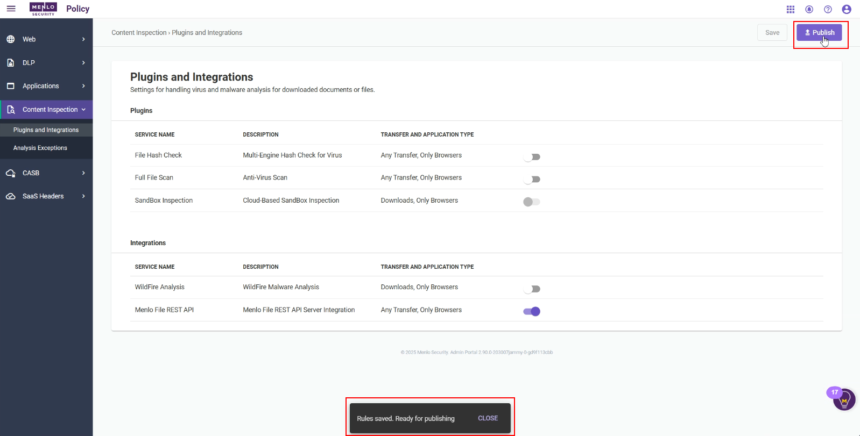This screenshot has width=860, height=436.
Task: Select Plugins and Integrations submenu item
Action: coord(46,130)
